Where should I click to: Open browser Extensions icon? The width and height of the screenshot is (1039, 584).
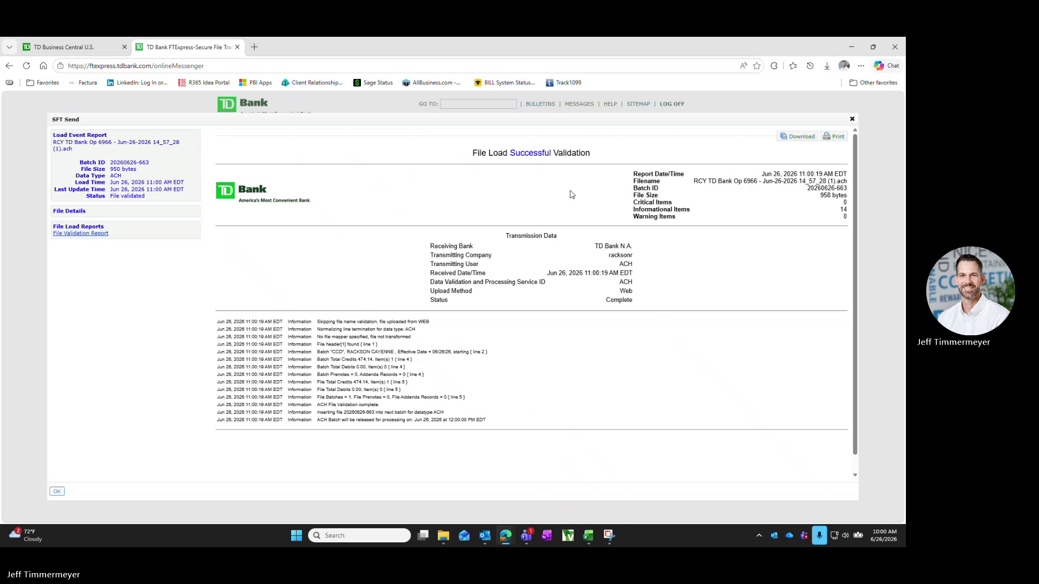tap(774, 66)
